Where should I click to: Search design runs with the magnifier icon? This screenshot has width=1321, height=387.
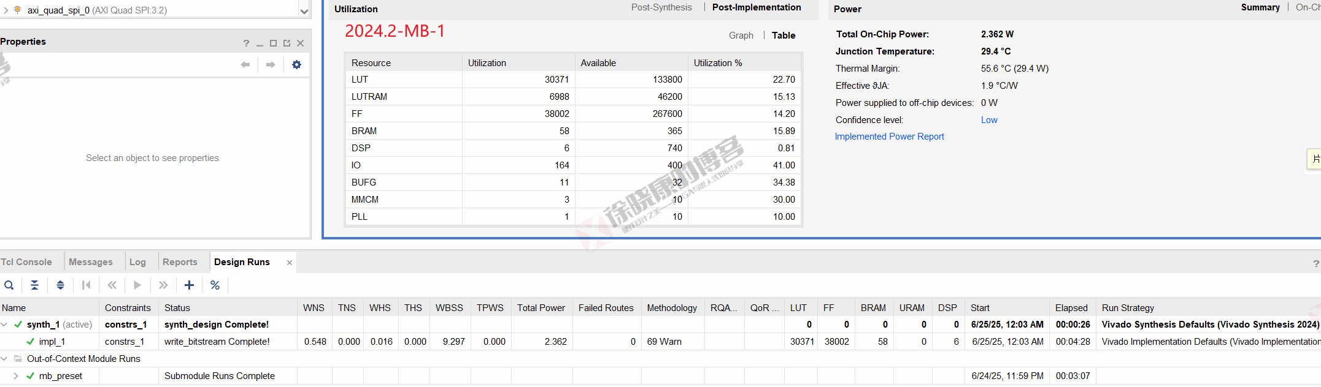point(9,285)
